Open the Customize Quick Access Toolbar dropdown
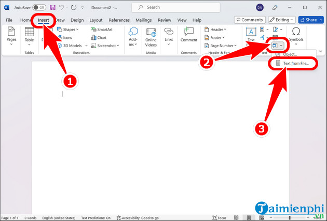This screenshot has height=221, width=327. [83, 8]
